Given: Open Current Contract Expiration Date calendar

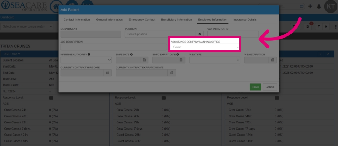Looking at the screenshot, I should tap(172, 73).
